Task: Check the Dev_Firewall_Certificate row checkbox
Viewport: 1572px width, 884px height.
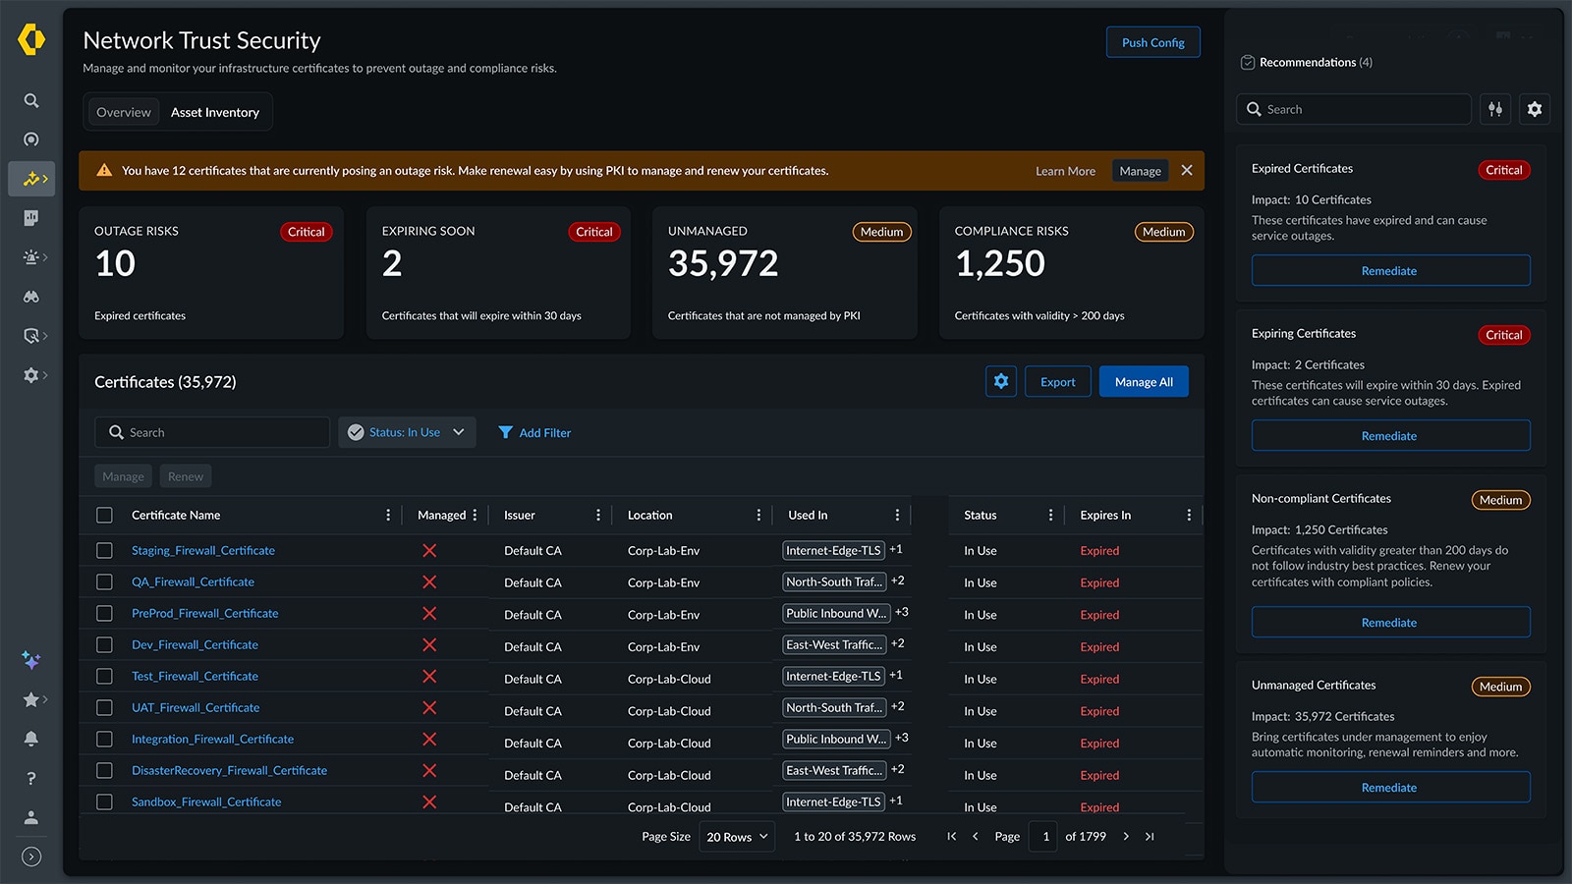Action: (104, 644)
